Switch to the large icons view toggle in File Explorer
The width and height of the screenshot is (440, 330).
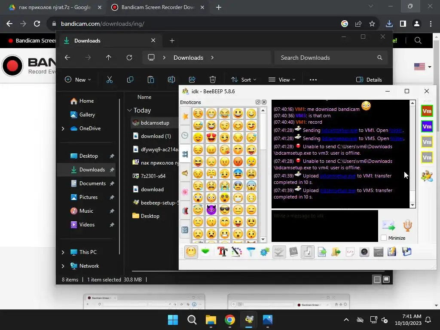[x=386, y=279]
